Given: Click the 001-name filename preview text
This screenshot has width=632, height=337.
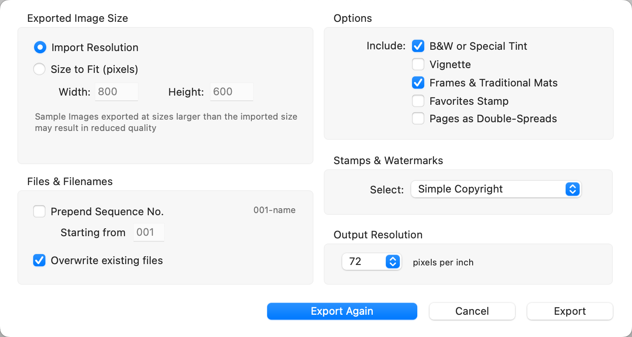Looking at the screenshot, I should [274, 210].
